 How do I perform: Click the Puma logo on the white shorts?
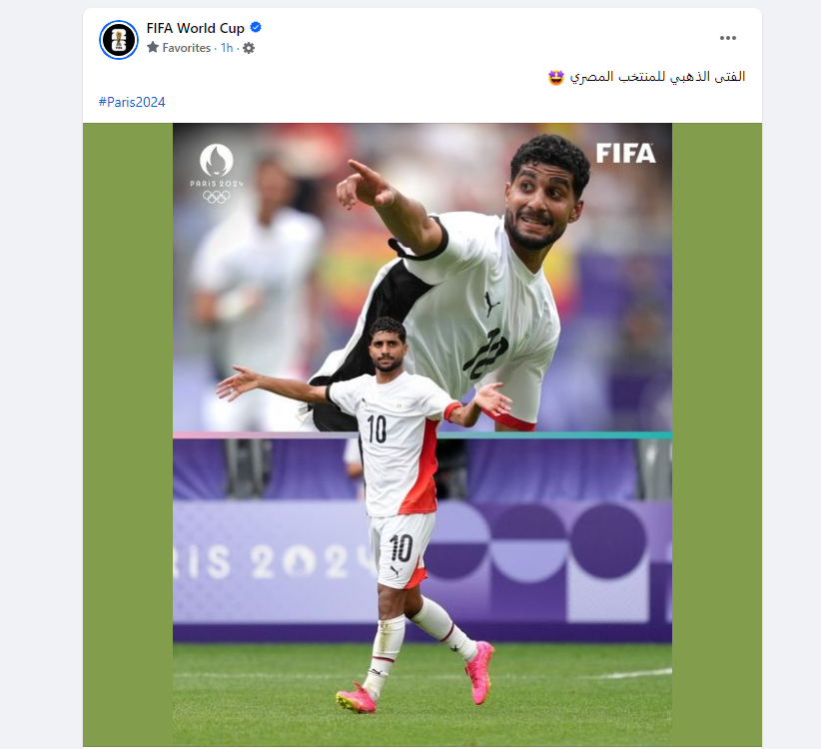(x=398, y=572)
